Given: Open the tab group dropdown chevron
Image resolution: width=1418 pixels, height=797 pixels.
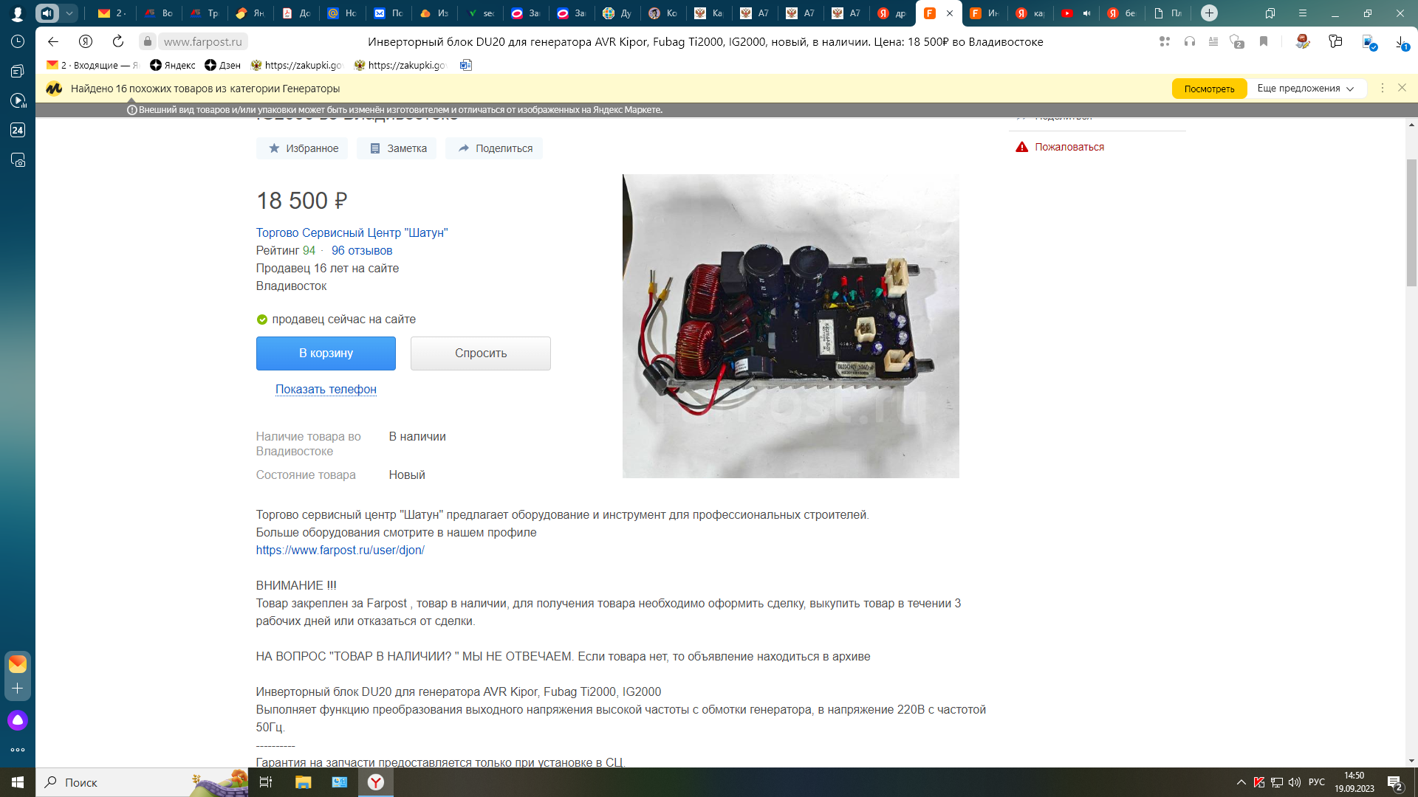Looking at the screenshot, I should [x=69, y=13].
